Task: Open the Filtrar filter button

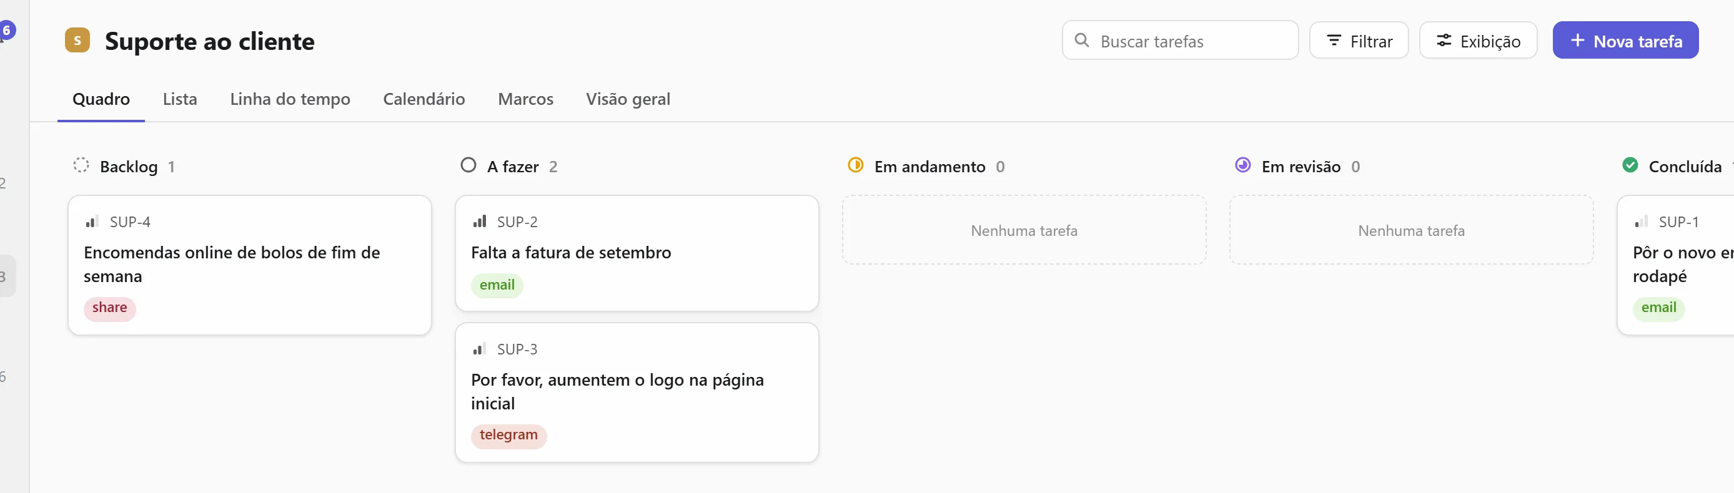Action: [1359, 41]
